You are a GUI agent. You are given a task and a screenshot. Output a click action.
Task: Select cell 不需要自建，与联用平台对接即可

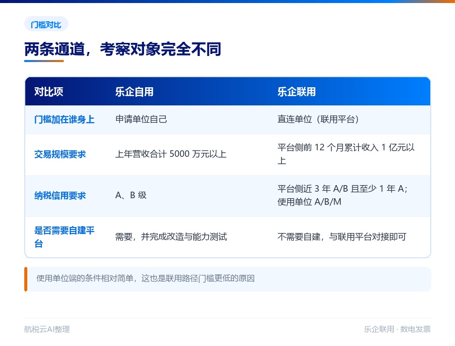(x=342, y=237)
